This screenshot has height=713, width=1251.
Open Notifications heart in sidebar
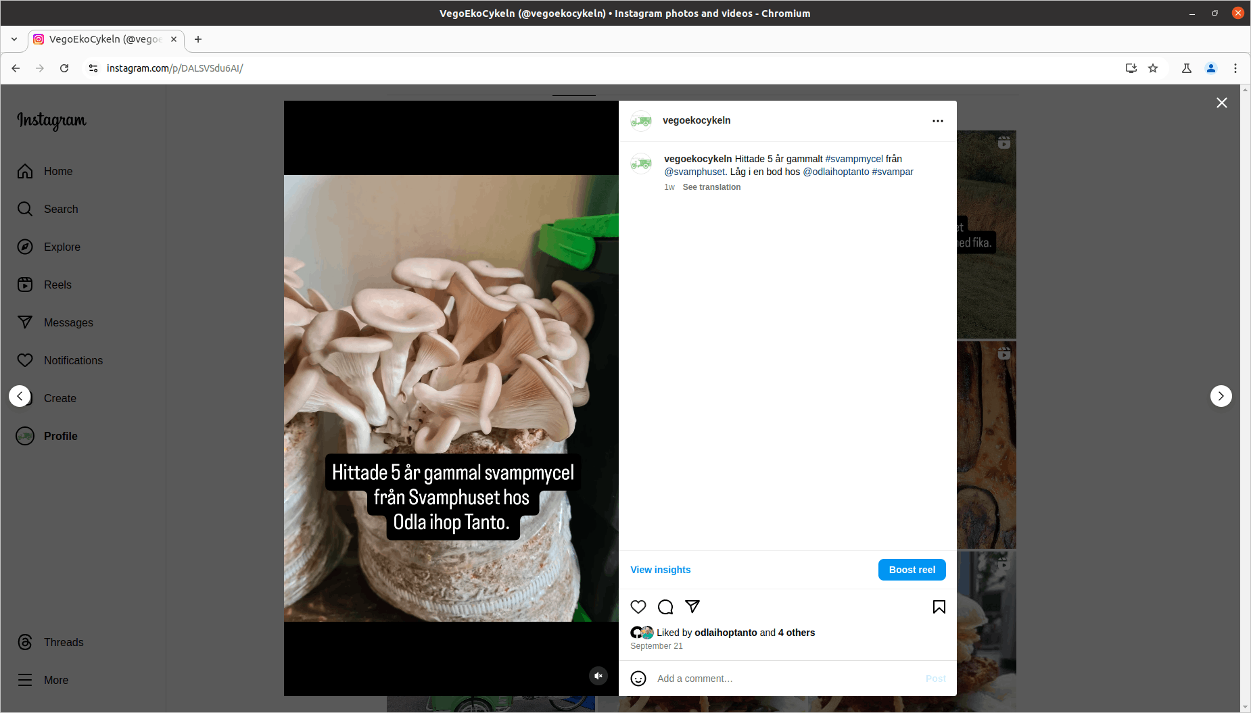[x=60, y=361]
